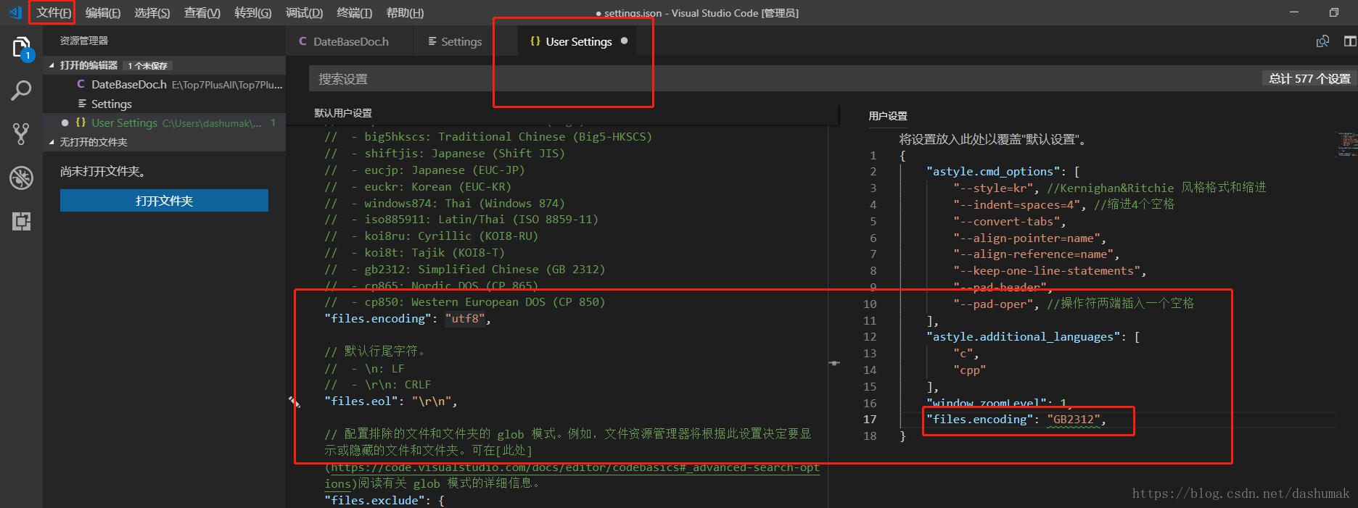
Task: Click the open-file icon in editor toolbar
Action: tap(1322, 41)
